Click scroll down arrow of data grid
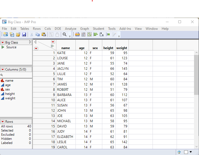The image size is (199, 155). 197,147
